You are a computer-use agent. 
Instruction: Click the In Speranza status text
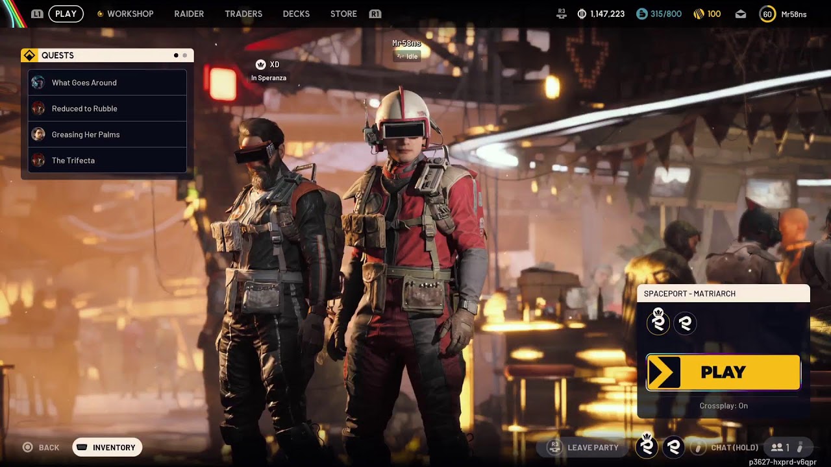click(x=269, y=78)
